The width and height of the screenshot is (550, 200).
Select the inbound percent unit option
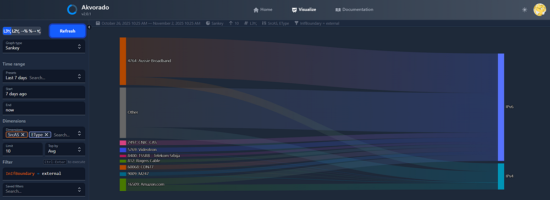24,31
